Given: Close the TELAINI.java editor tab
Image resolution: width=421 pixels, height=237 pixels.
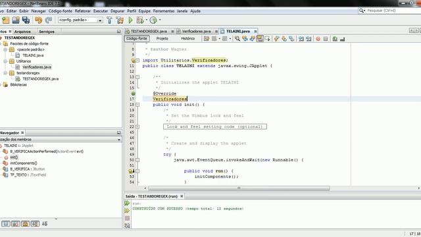Looking at the screenshot, I should coord(255,32).
